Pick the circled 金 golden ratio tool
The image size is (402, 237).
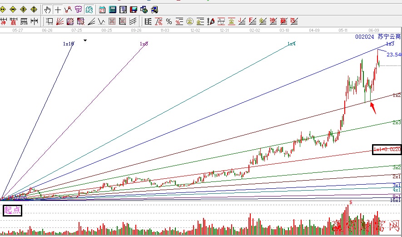point(189,21)
